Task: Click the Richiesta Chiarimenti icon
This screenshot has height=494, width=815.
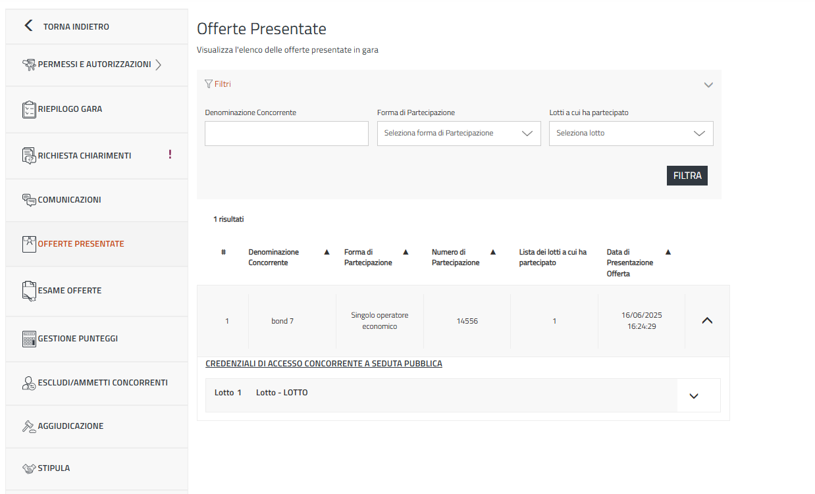Action: click(x=29, y=156)
